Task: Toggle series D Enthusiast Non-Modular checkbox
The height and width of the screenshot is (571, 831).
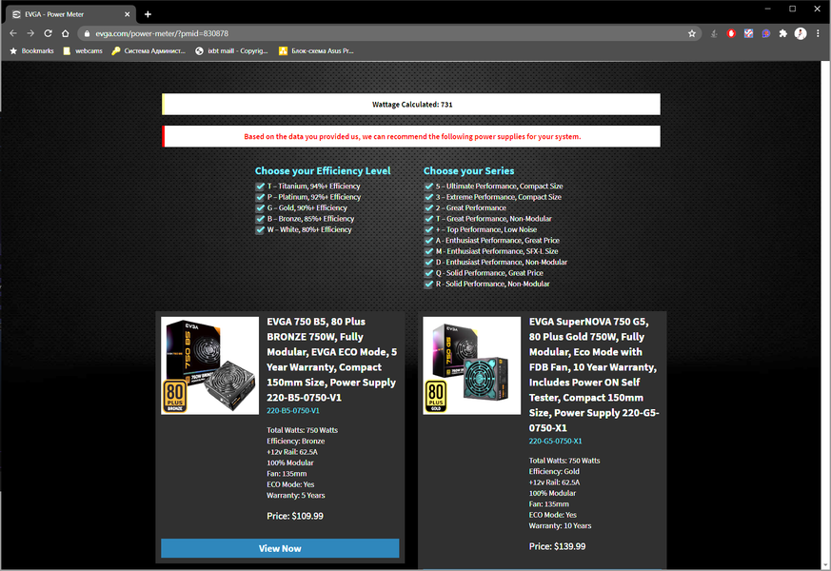Action: coord(428,263)
